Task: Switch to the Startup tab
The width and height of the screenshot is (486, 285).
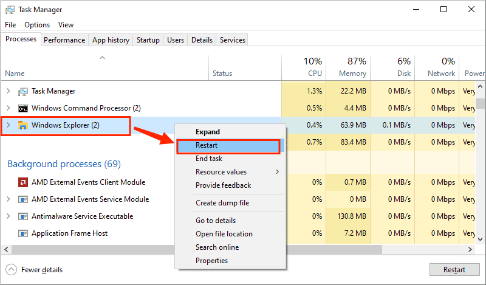Action: tap(148, 40)
